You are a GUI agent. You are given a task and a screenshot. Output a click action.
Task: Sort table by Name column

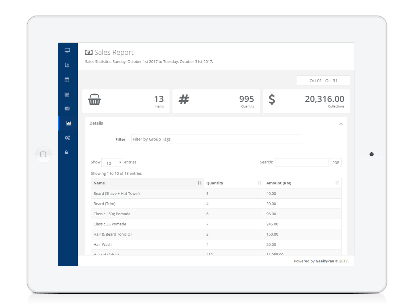(x=147, y=183)
